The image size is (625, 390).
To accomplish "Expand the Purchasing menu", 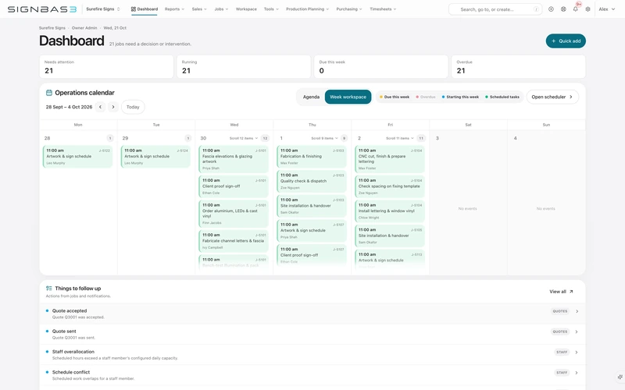I will (349, 9).
